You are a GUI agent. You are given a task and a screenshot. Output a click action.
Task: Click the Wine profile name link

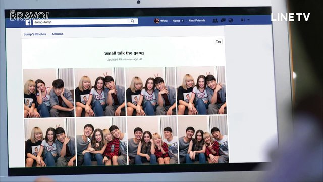coord(164,21)
